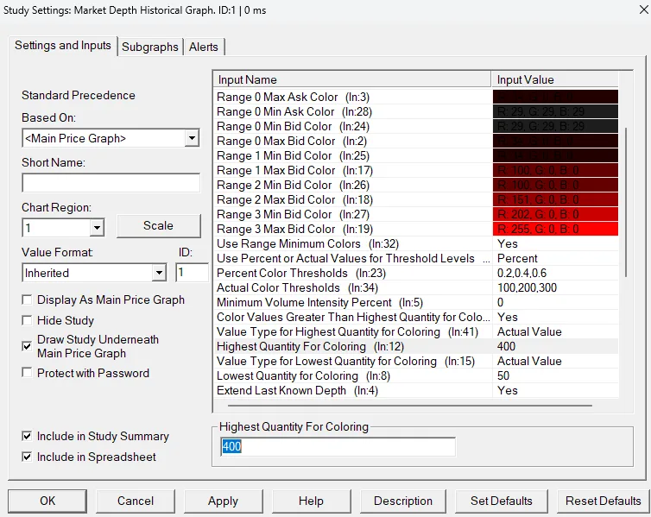Select Percent value for Threshold Levels

555,259
